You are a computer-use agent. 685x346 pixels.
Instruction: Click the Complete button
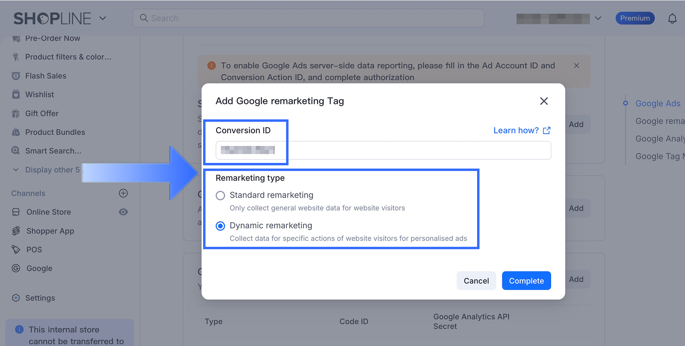pyautogui.click(x=526, y=281)
